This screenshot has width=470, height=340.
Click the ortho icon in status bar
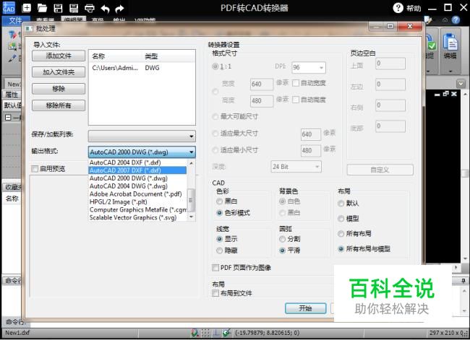215,333
